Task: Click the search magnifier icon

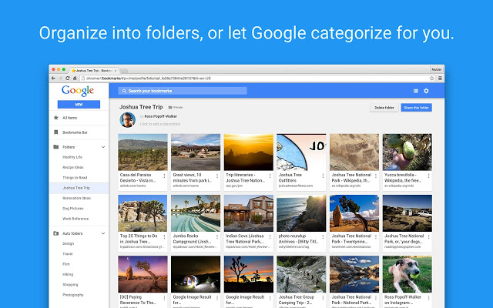Action: click(x=124, y=91)
